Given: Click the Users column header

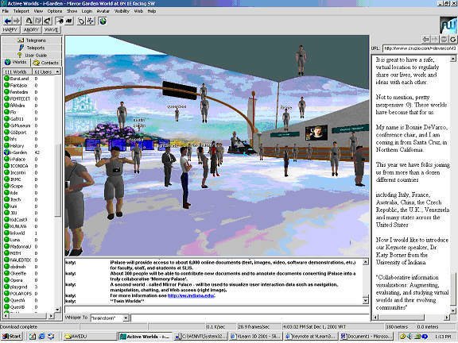Looking at the screenshot, I should point(43,71).
